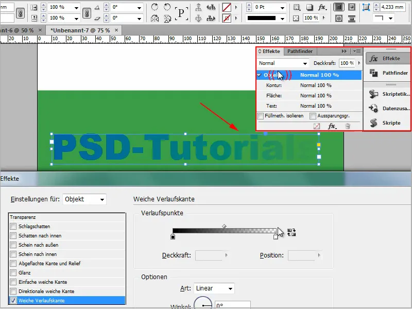
Task: Tick the Aussparungsgr. checkbox
Action: click(313, 116)
